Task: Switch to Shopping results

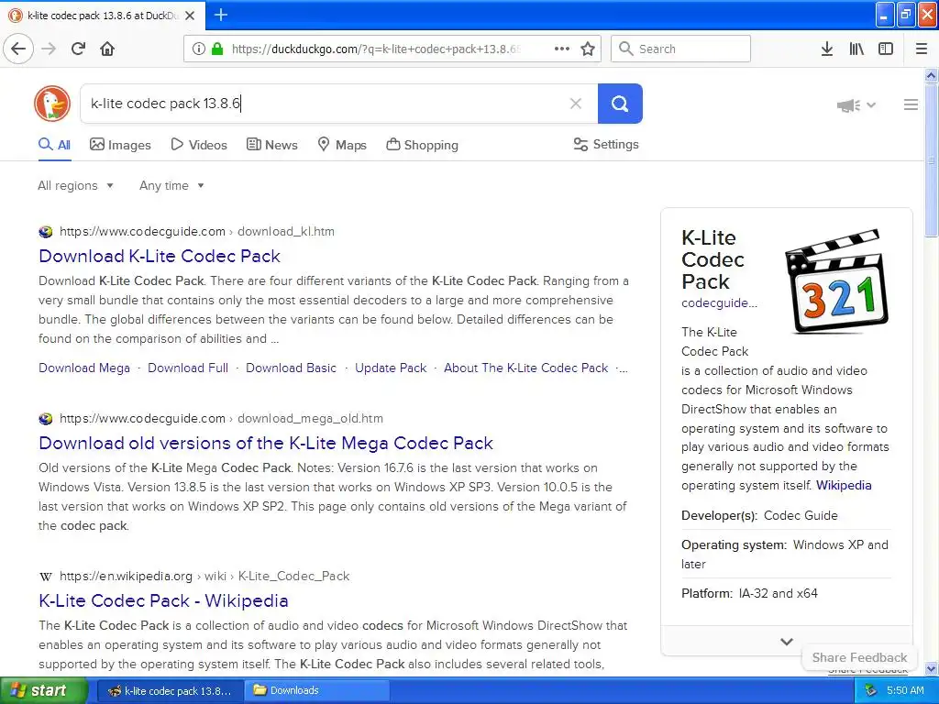Action: coord(422,145)
